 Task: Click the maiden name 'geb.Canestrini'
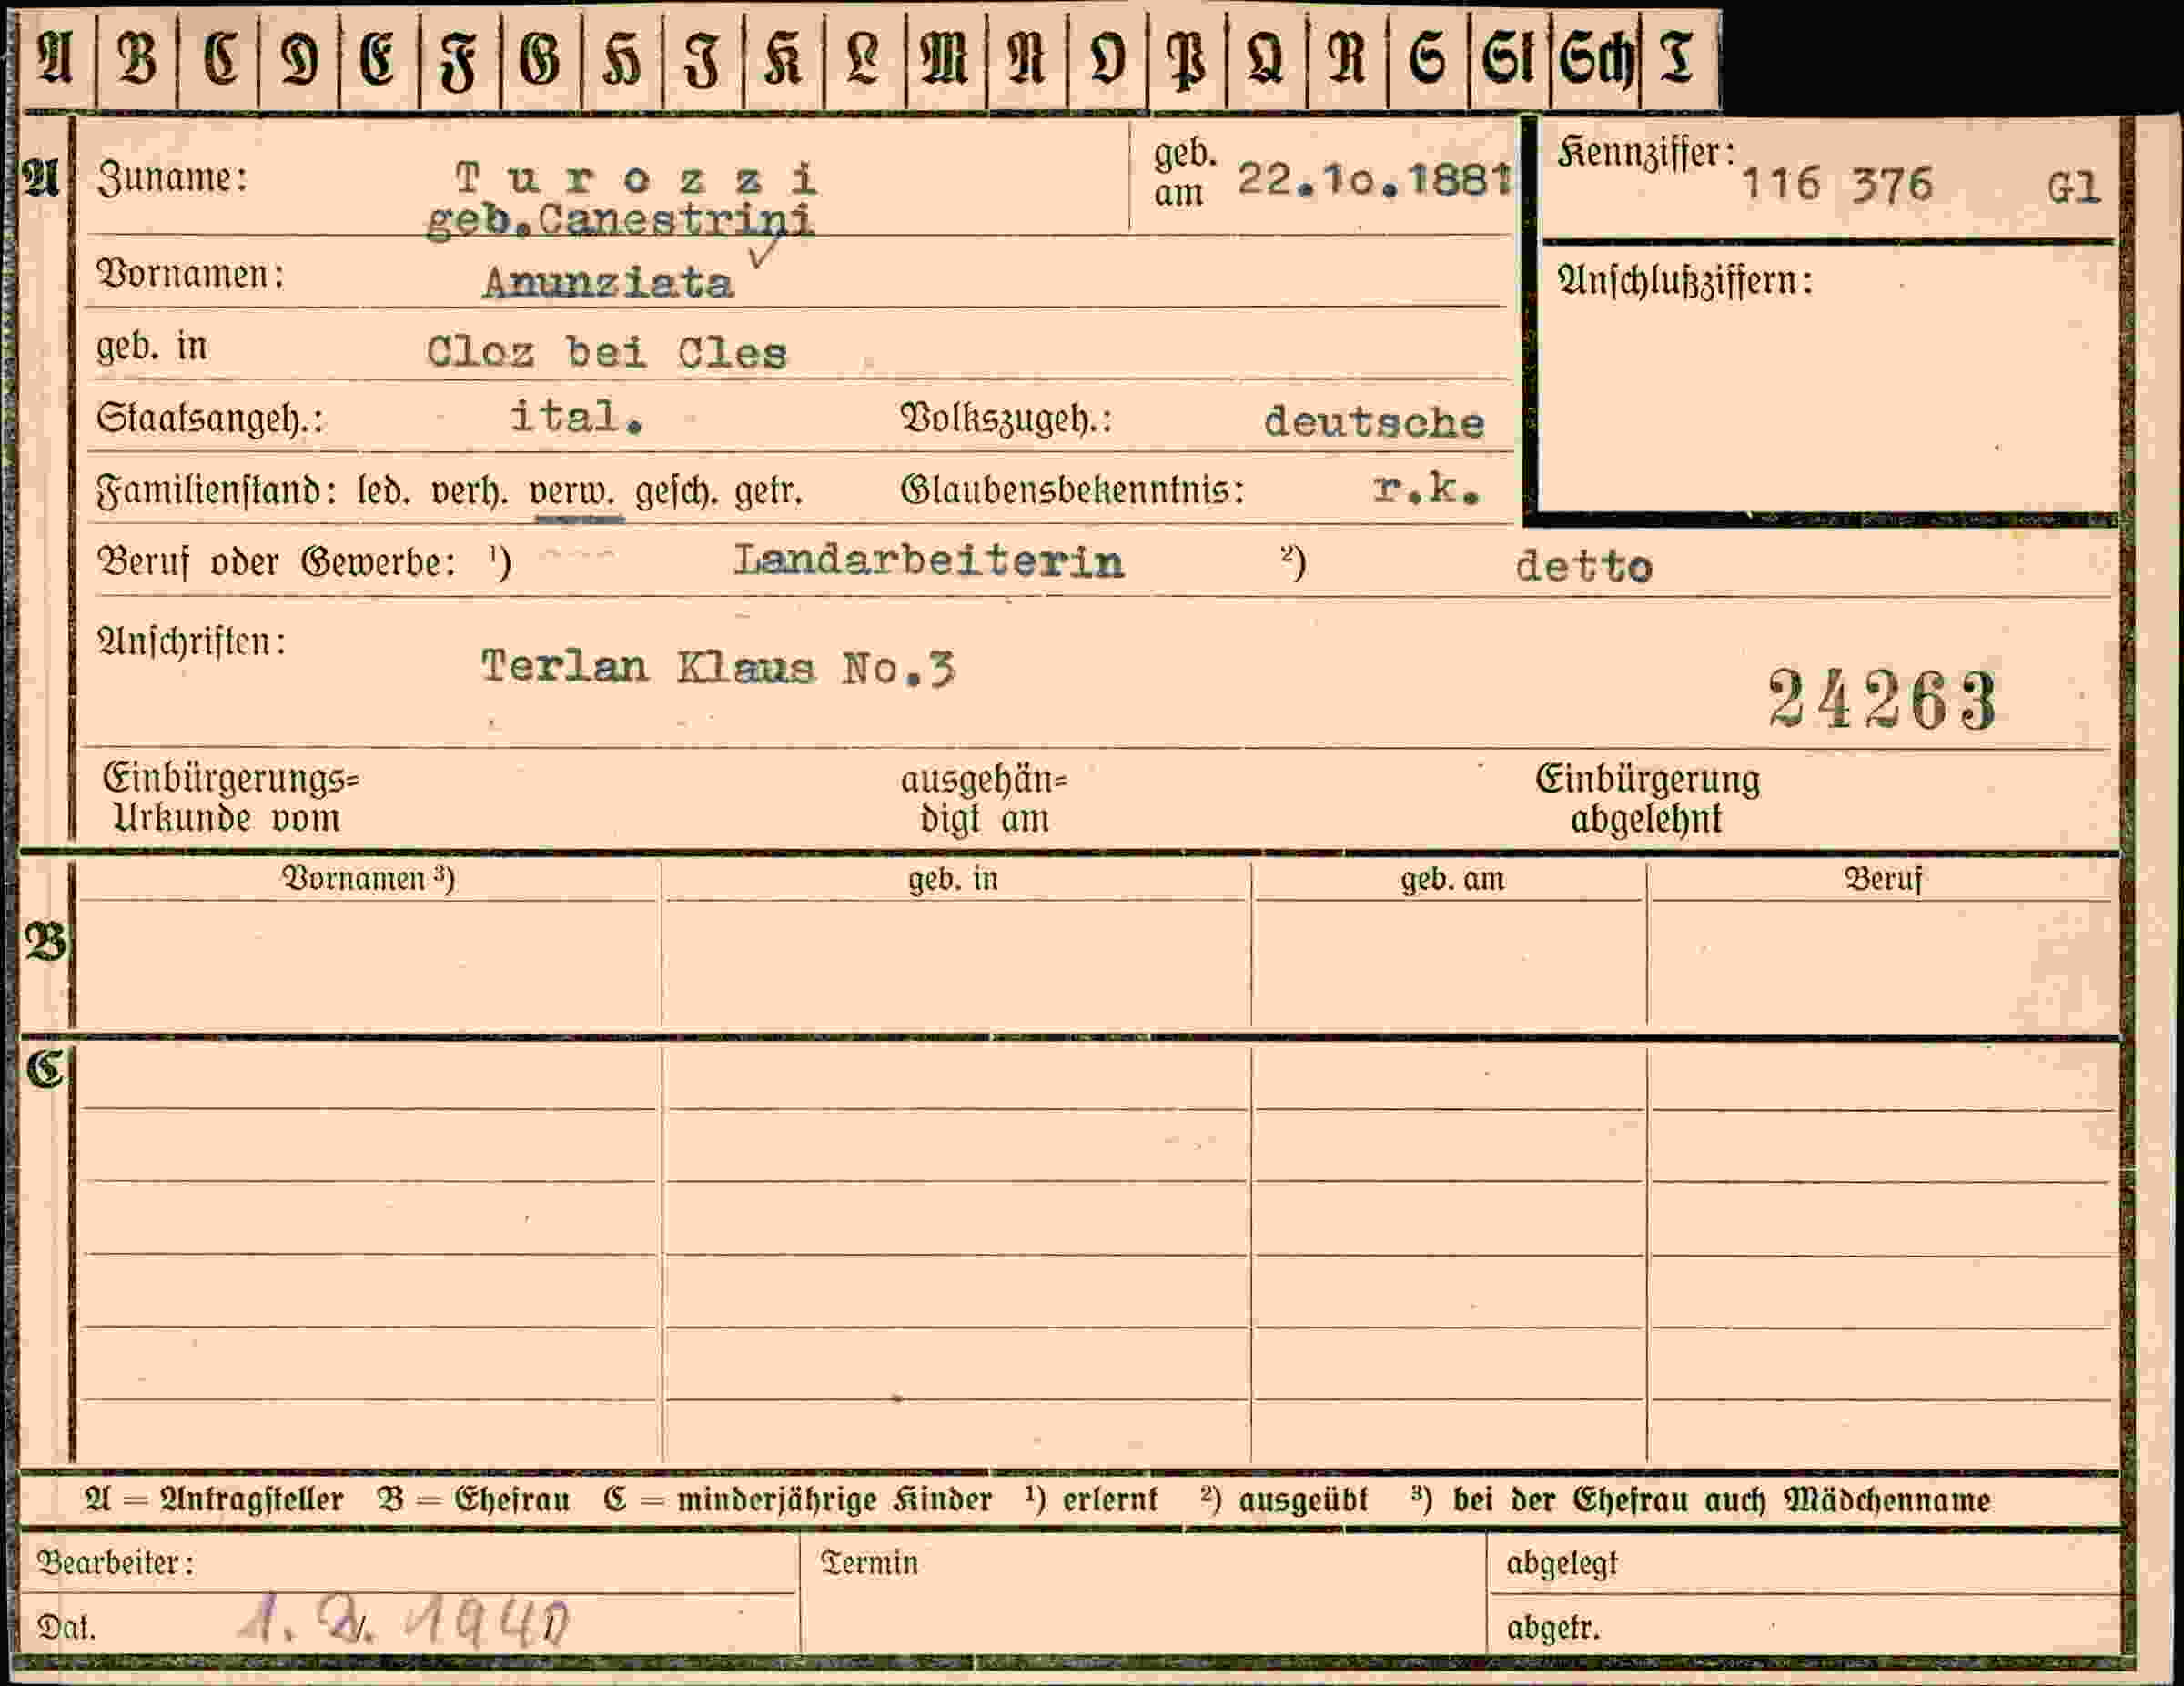(x=620, y=220)
